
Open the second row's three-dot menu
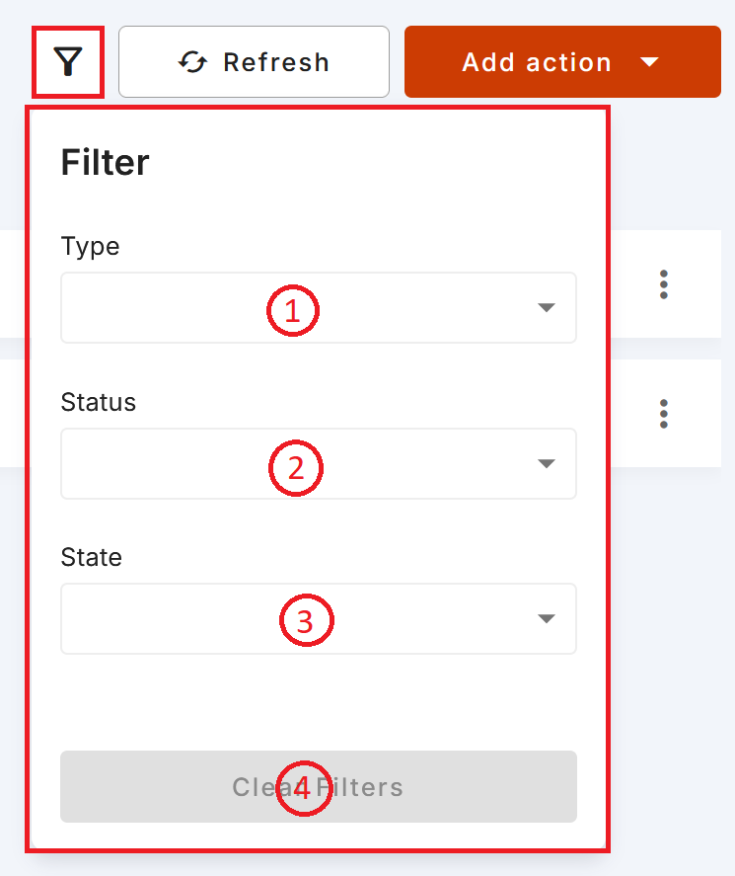[x=664, y=414]
